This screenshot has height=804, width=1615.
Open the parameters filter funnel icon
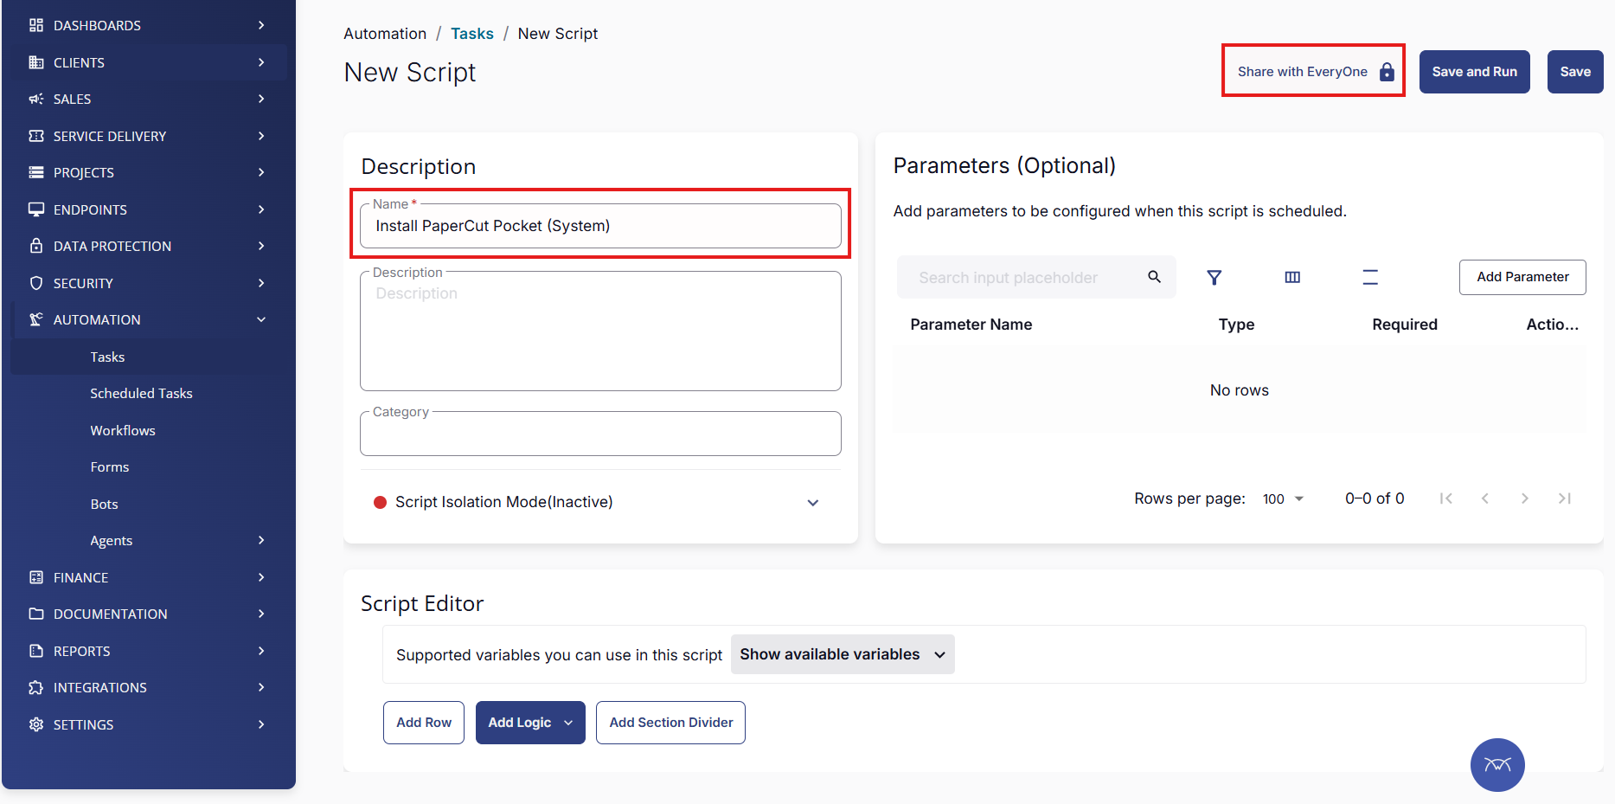pyautogui.click(x=1214, y=277)
